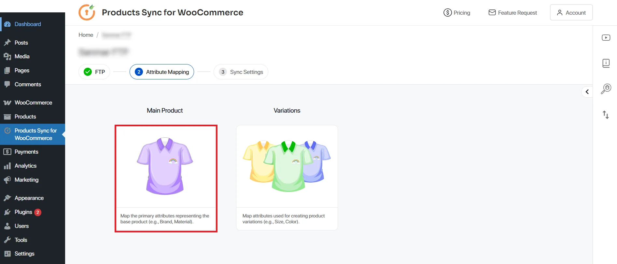Select the purple Main Product shirt card
The image size is (617, 264).
(x=166, y=178)
